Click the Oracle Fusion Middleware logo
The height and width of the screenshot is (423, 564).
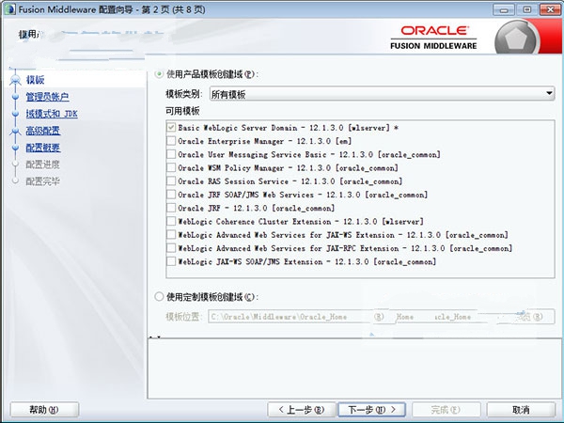tap(433, 37)
